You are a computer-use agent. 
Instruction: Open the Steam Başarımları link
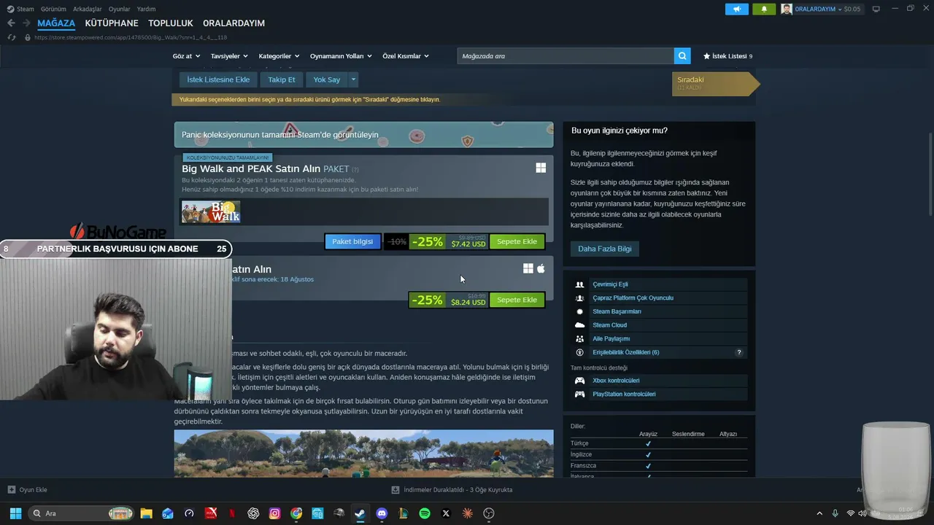(x=617, y=312)
